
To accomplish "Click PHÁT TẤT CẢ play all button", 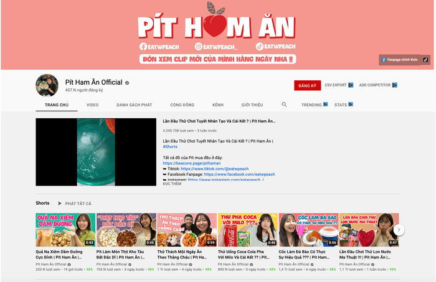I will click(75, 204).
